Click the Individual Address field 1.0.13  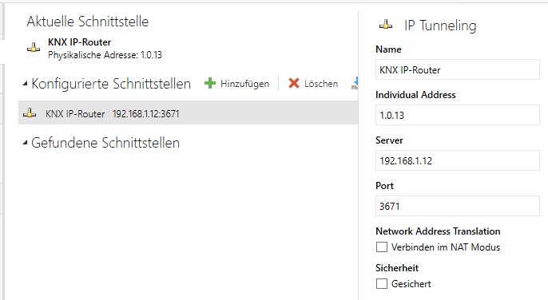pos(458,115)
